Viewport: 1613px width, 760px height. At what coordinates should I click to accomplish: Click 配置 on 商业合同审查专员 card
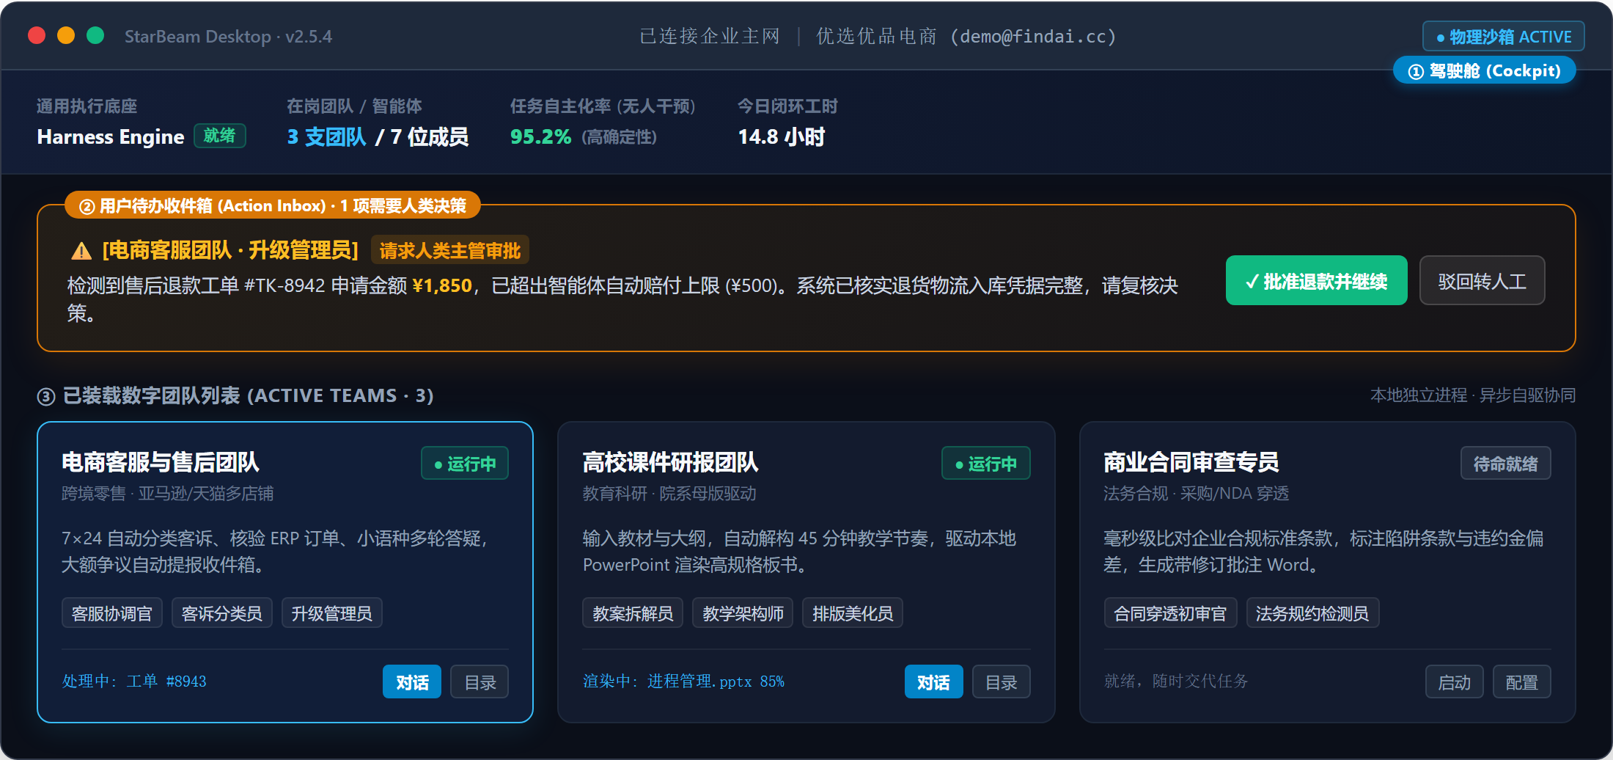tap(1521, 682)
